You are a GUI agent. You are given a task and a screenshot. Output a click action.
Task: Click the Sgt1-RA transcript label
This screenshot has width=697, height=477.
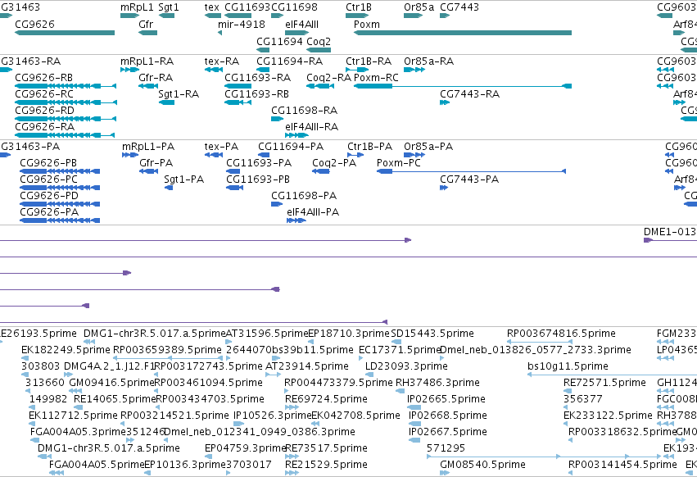[x=179, y=94]
